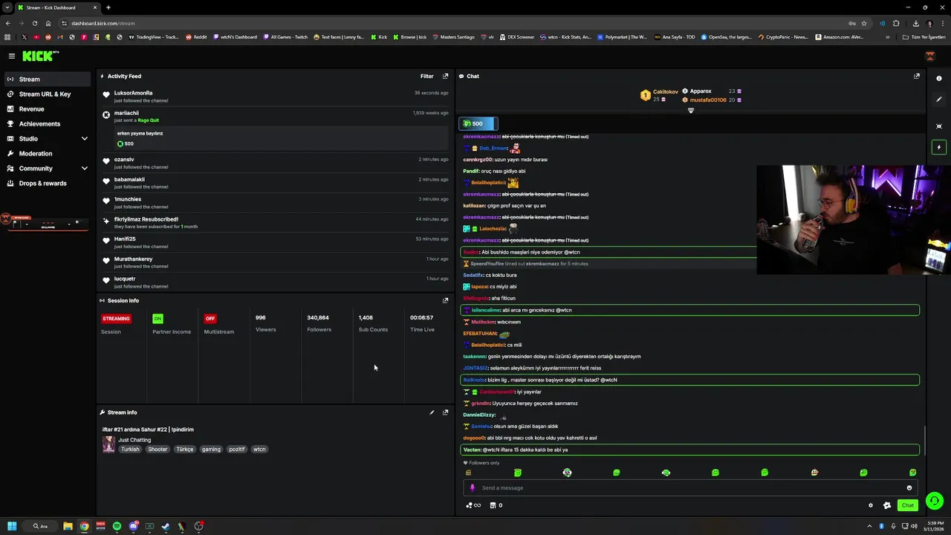Pop out the Activity Feed panel

click(x=445, y=76)
